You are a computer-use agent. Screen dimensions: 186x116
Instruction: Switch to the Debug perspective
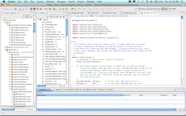pyautogui.click(x=142, y=9)
